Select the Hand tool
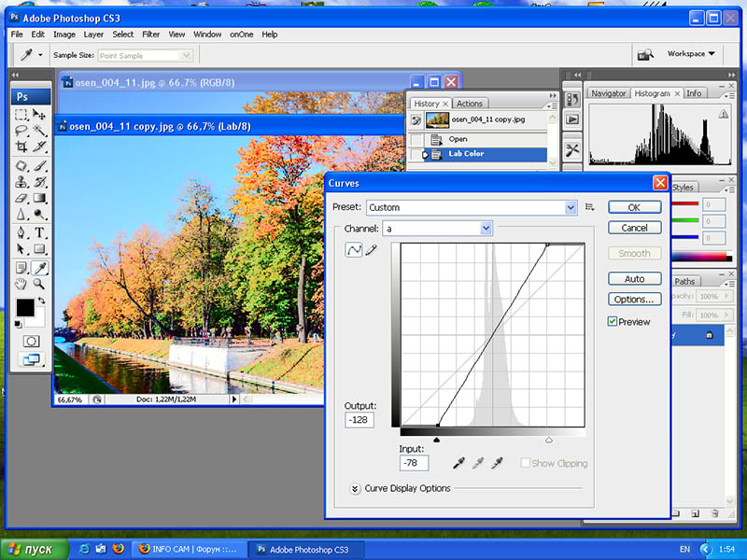Screen dimensions: 747x560 [21, 285]
